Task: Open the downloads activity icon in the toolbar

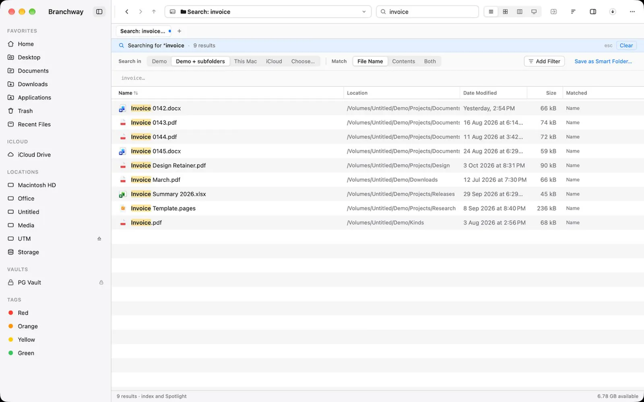Action: [613, 12]
